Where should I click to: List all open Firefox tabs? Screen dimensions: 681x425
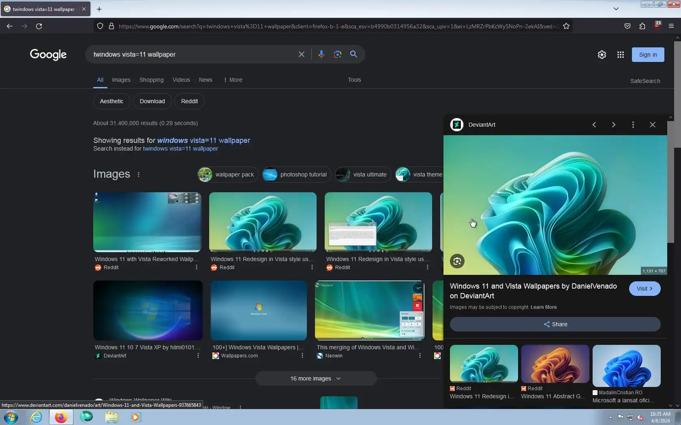coord(616,9)
